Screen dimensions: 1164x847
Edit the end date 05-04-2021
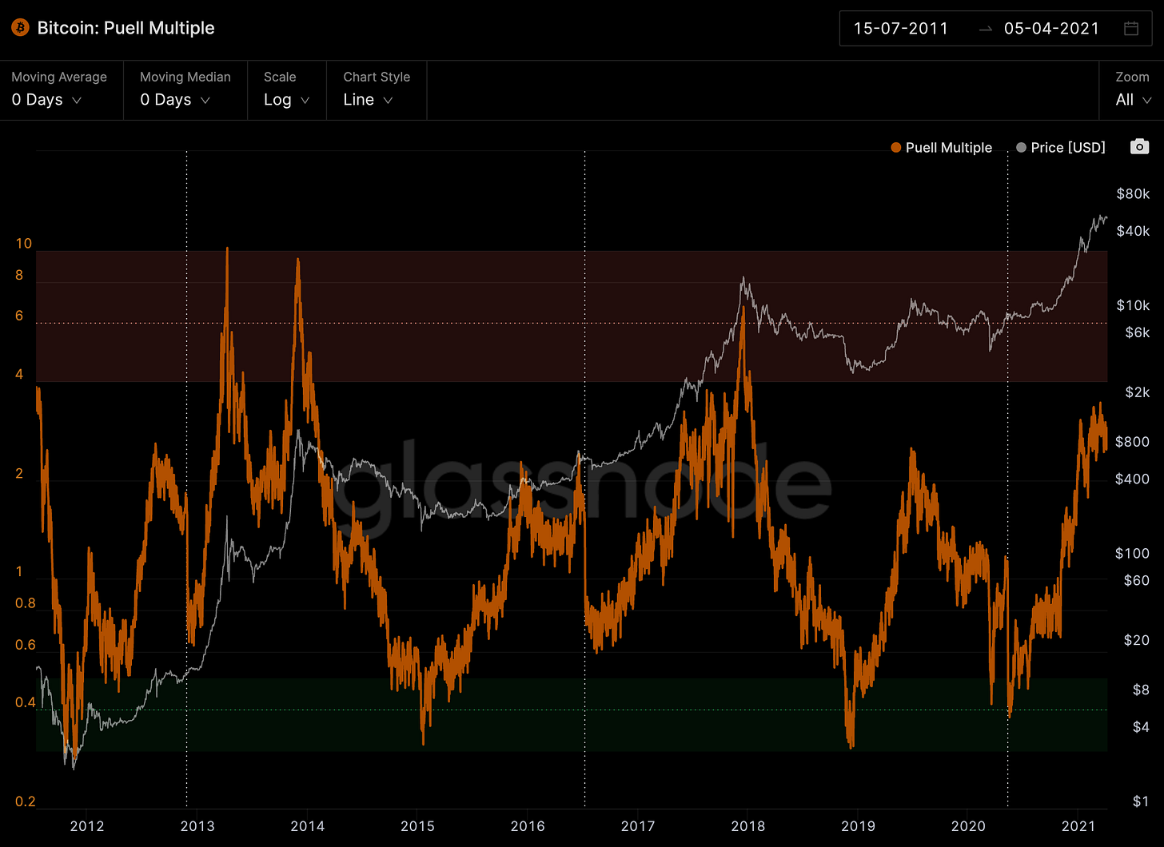coord(1051,29)
